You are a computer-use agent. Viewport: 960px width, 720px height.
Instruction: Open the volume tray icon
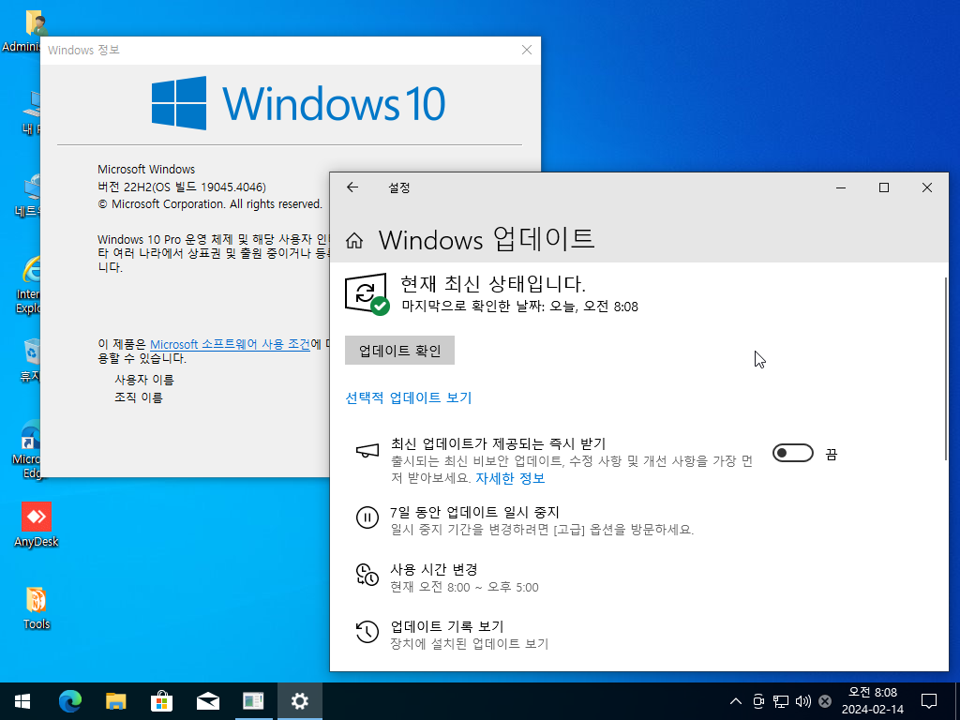point(802,701)
